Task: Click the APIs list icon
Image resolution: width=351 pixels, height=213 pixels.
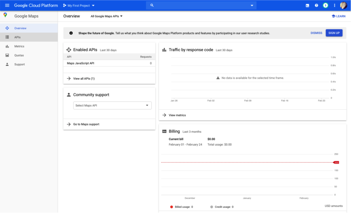Action: pos(7,37)
